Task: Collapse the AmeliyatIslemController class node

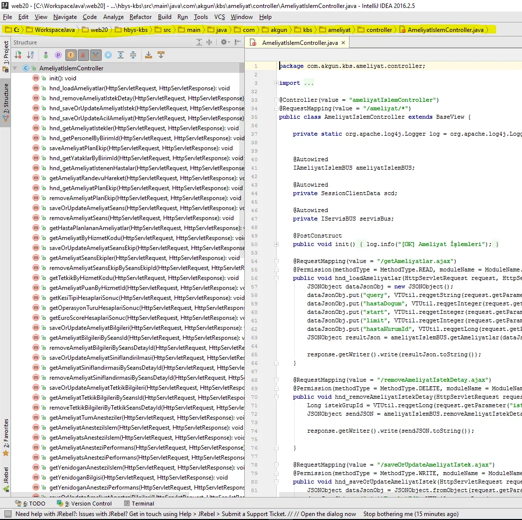Action: [x=15, y=68]
